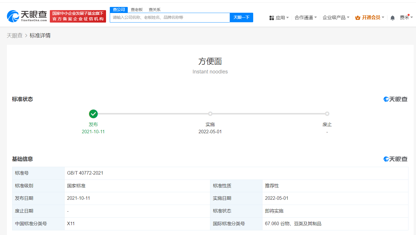Click the 天眼一下 search button
This screenshot has height=235, width=416.
tap(241, 17)
